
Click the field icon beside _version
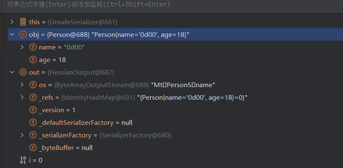(33, 110)
